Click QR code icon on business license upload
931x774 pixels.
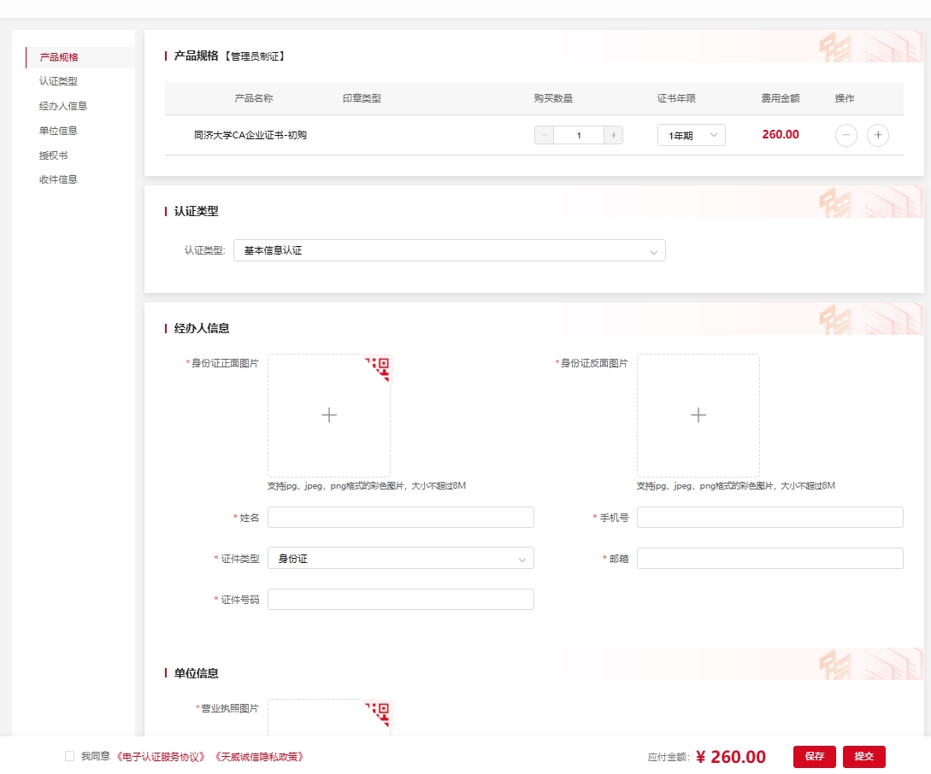pos(381,710)
